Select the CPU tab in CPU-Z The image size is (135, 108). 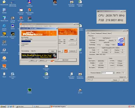pyautogui.click(x=88, y=33)
